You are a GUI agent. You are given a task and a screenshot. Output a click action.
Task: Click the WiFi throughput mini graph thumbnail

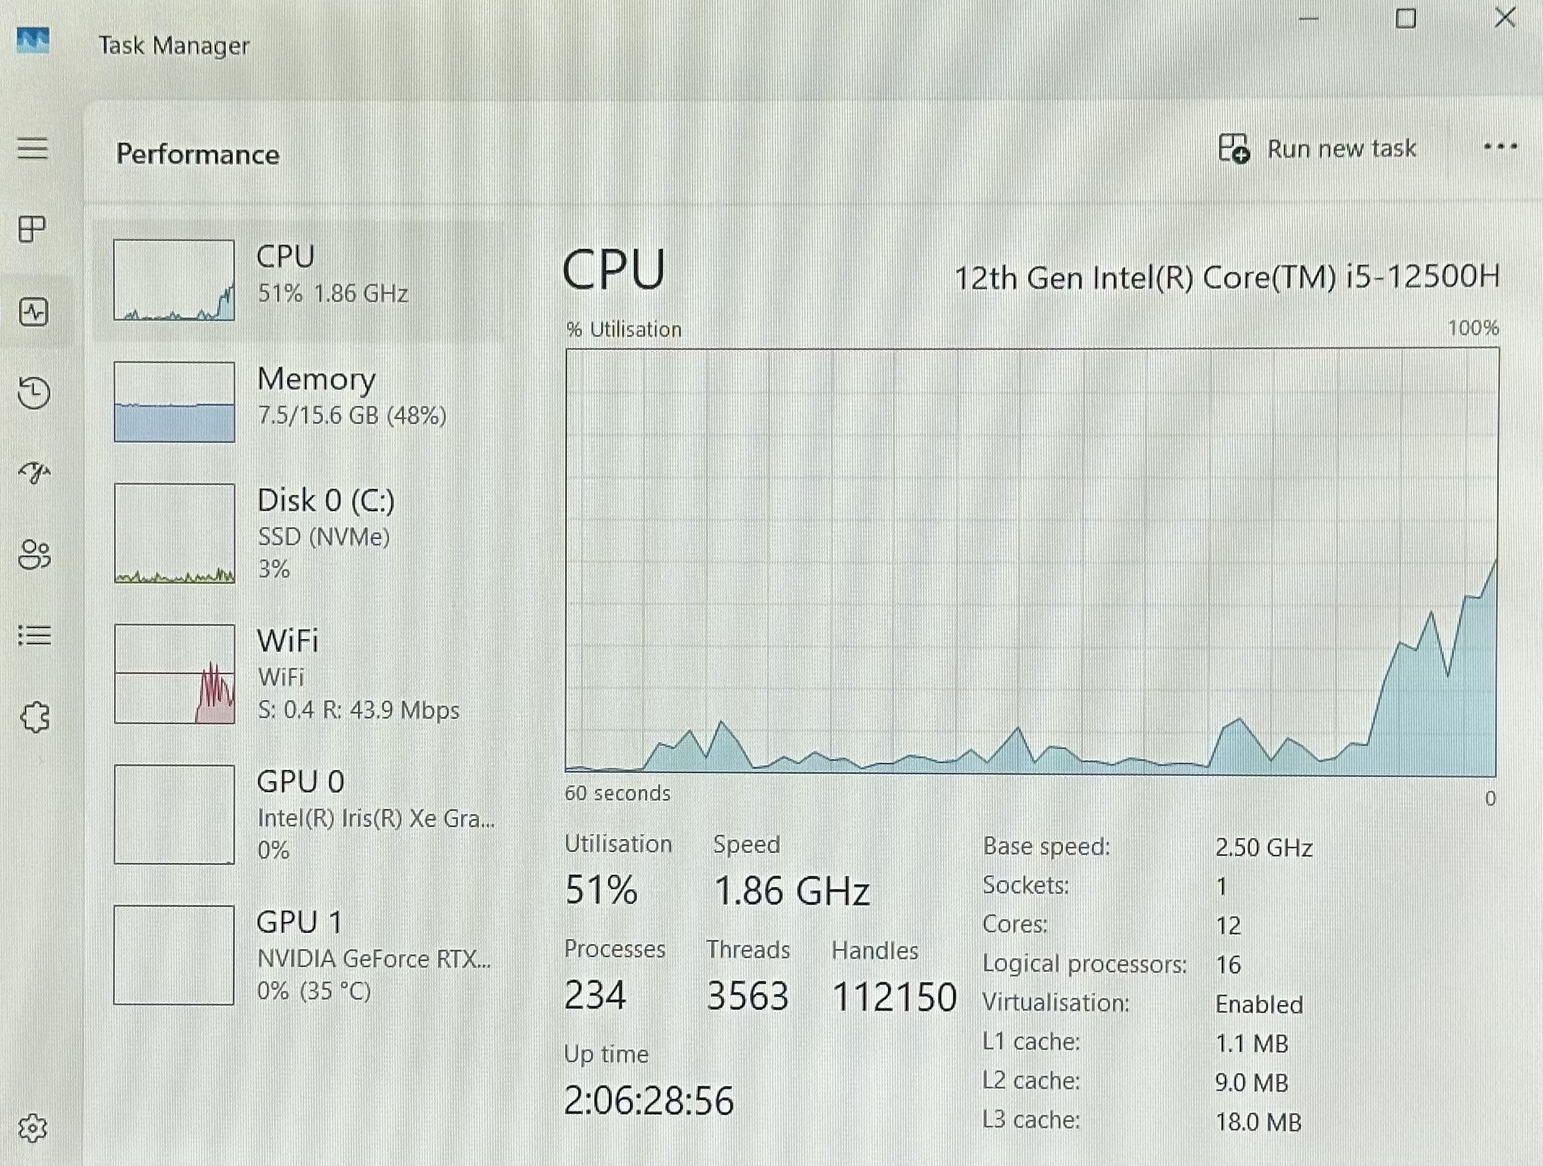(x=175, y=673)
